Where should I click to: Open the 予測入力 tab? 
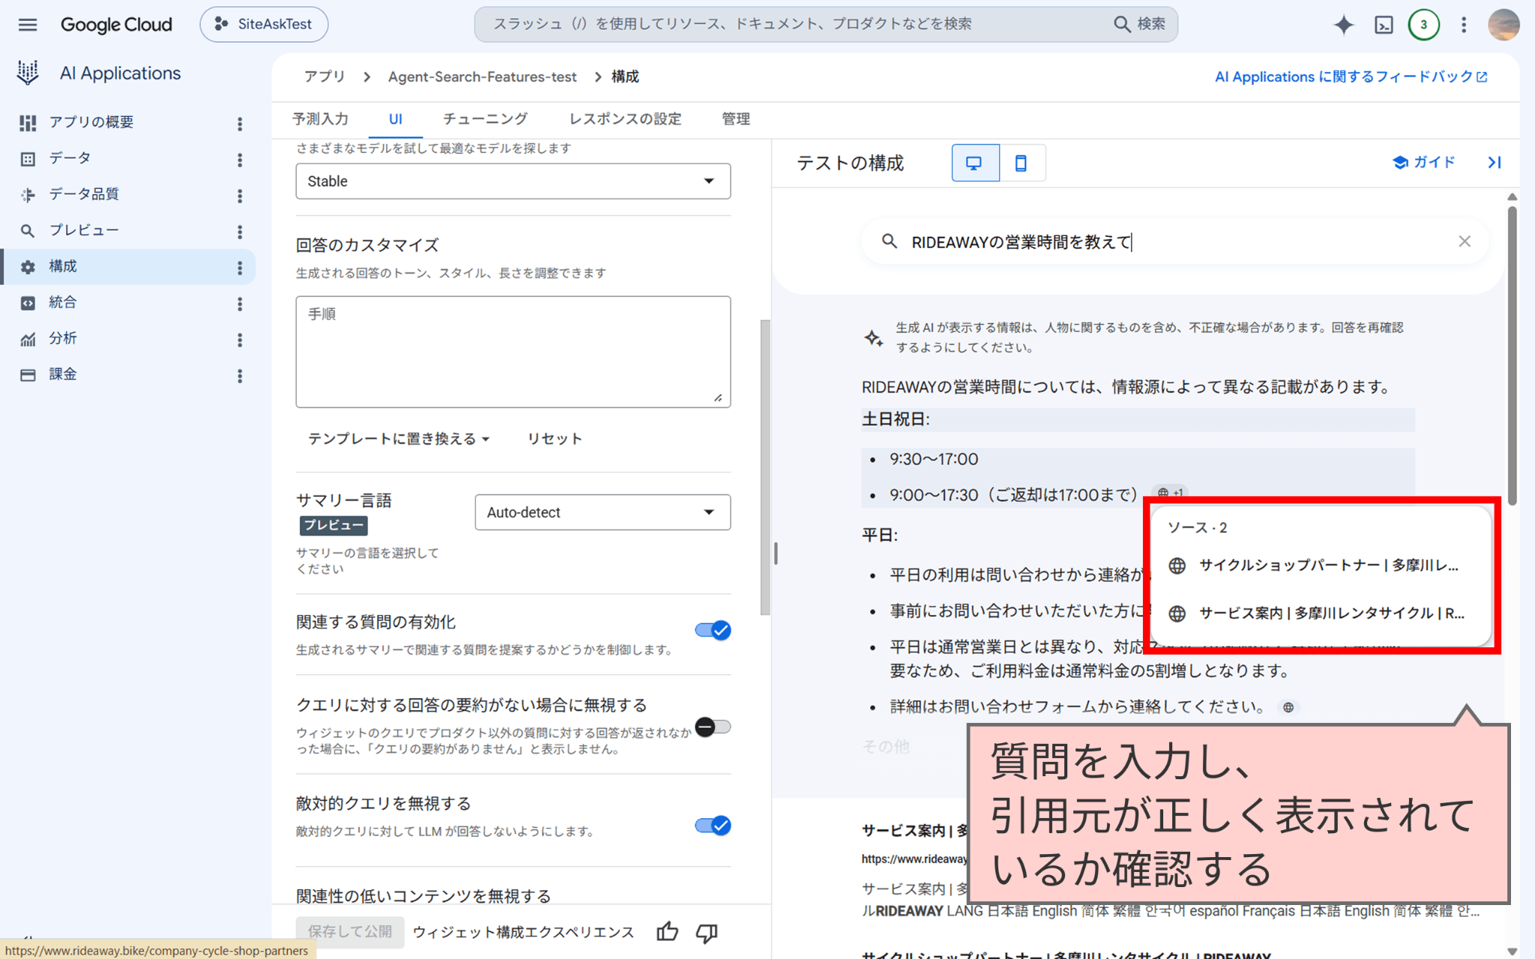click(320, 119)
